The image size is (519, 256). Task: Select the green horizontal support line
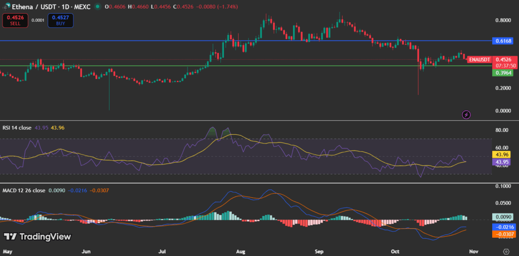(152, 65)
